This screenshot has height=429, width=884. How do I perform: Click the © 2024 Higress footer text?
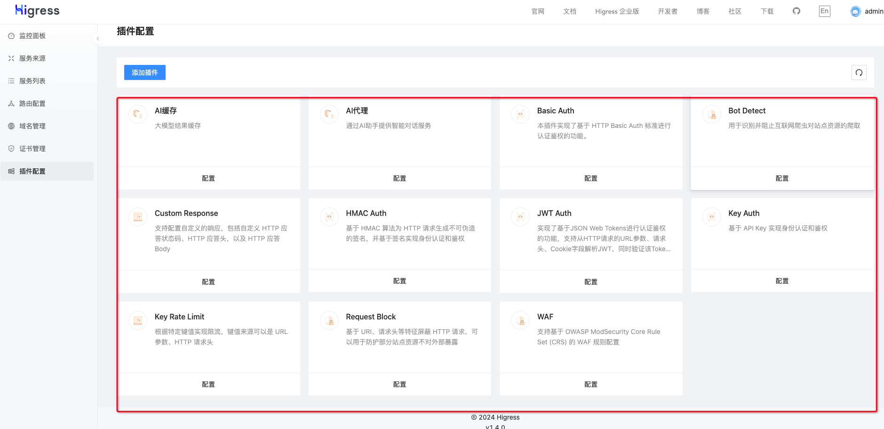[495, 417]
